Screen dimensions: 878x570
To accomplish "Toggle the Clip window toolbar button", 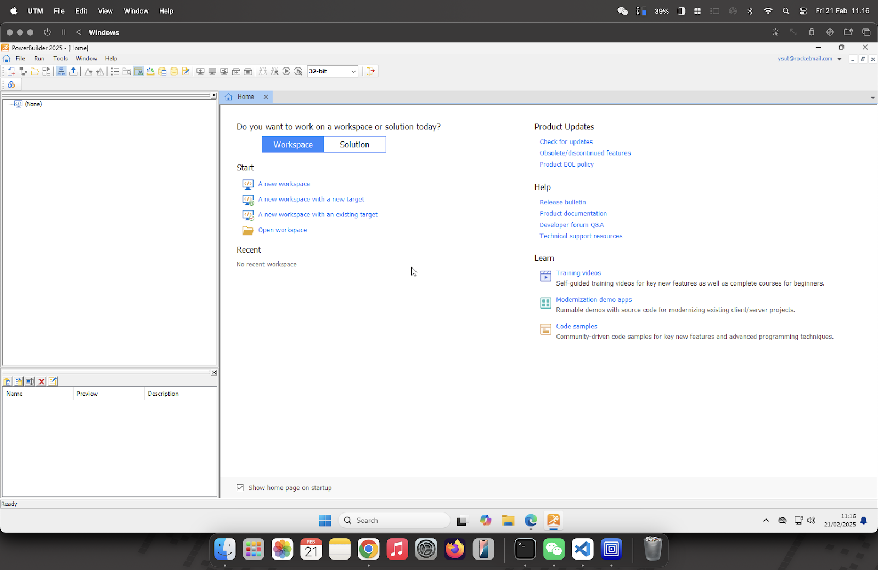I will point(138,71).
